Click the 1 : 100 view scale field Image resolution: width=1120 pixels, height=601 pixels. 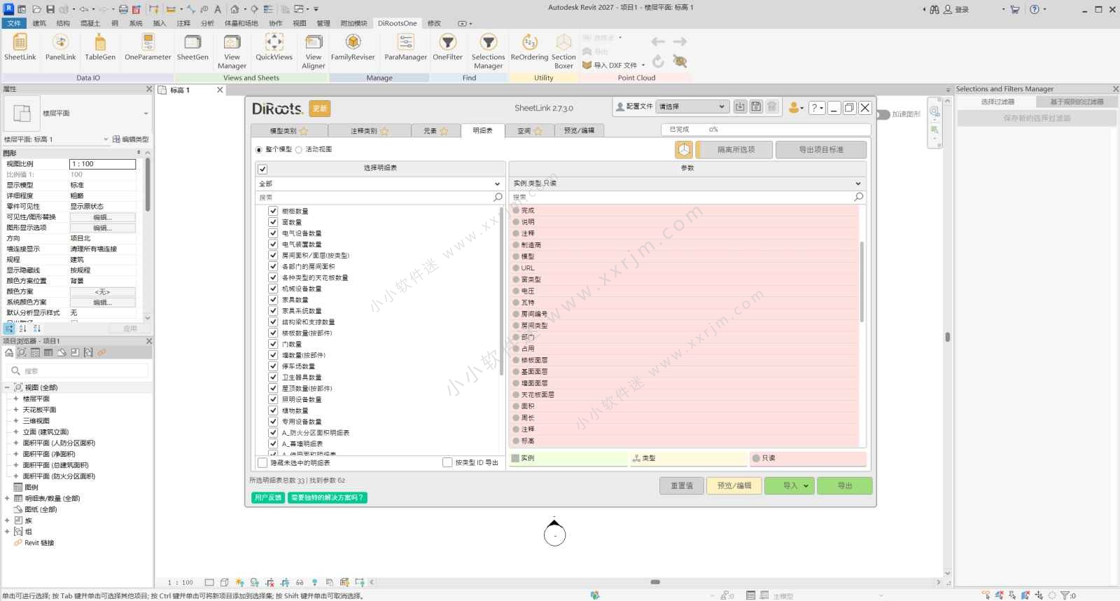point(102,164)
